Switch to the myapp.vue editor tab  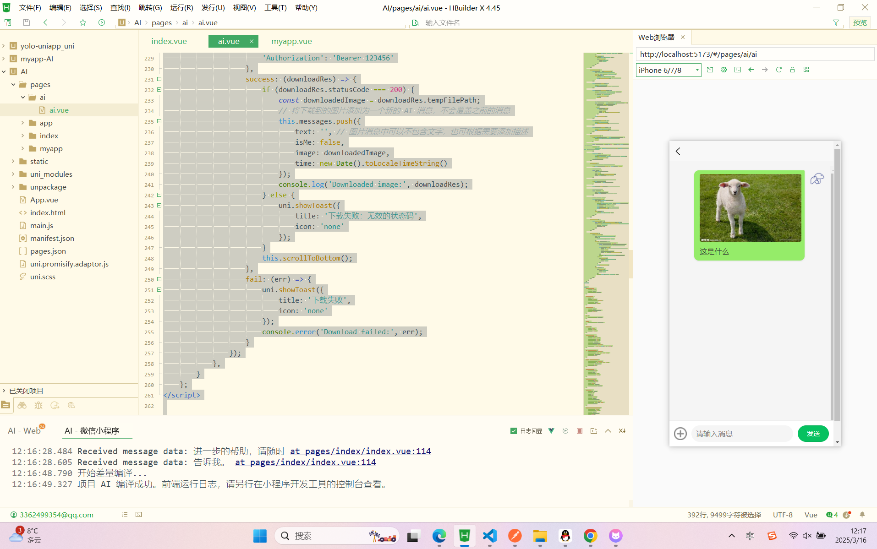point(291,41)
